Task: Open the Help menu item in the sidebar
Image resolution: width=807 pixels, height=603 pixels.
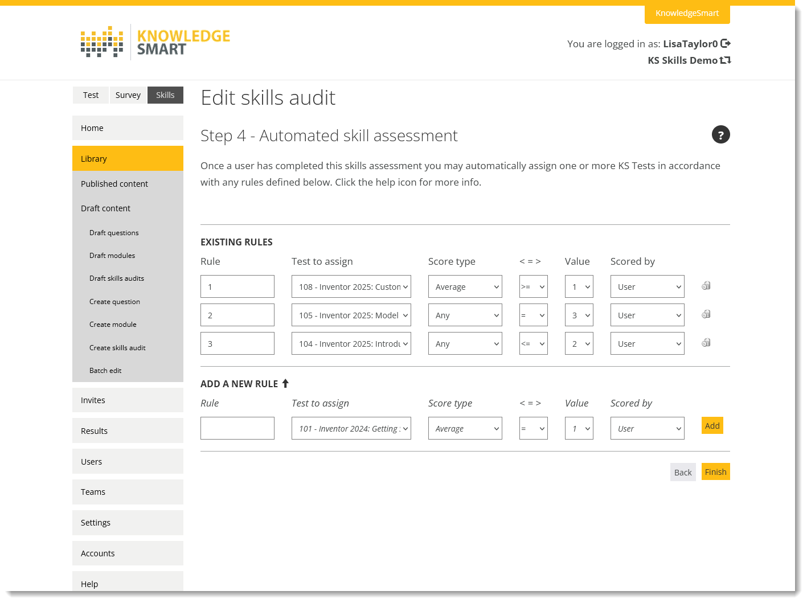Action: pyautogui.click(x=128, y=583)
